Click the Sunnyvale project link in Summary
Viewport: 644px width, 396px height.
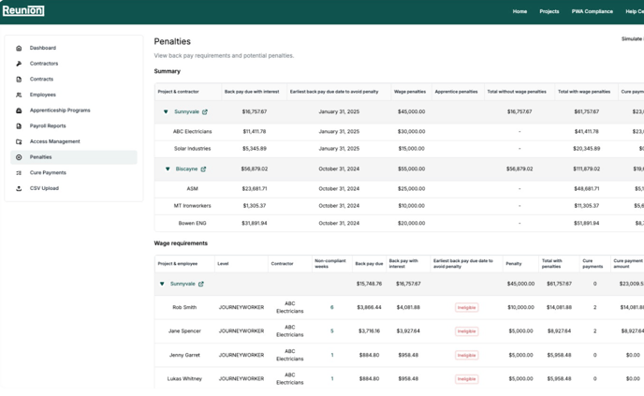pos(186,111)
